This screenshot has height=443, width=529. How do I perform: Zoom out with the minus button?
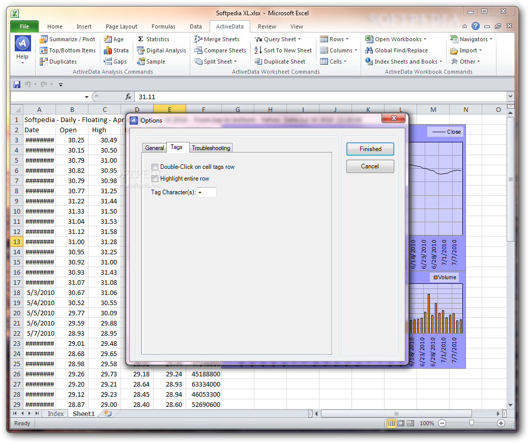pos(443,423)
